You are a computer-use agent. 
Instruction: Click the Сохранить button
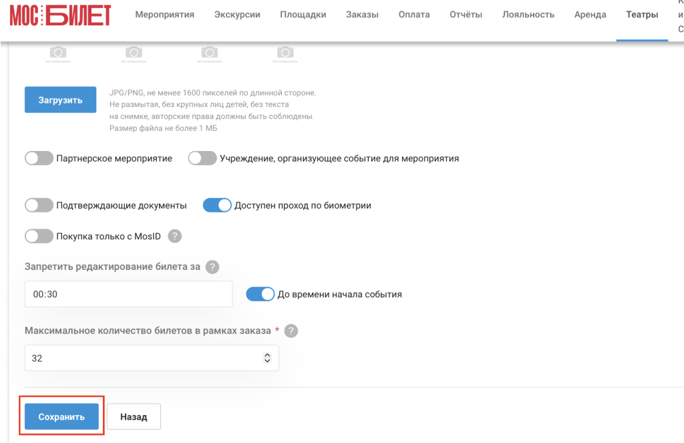61,416
